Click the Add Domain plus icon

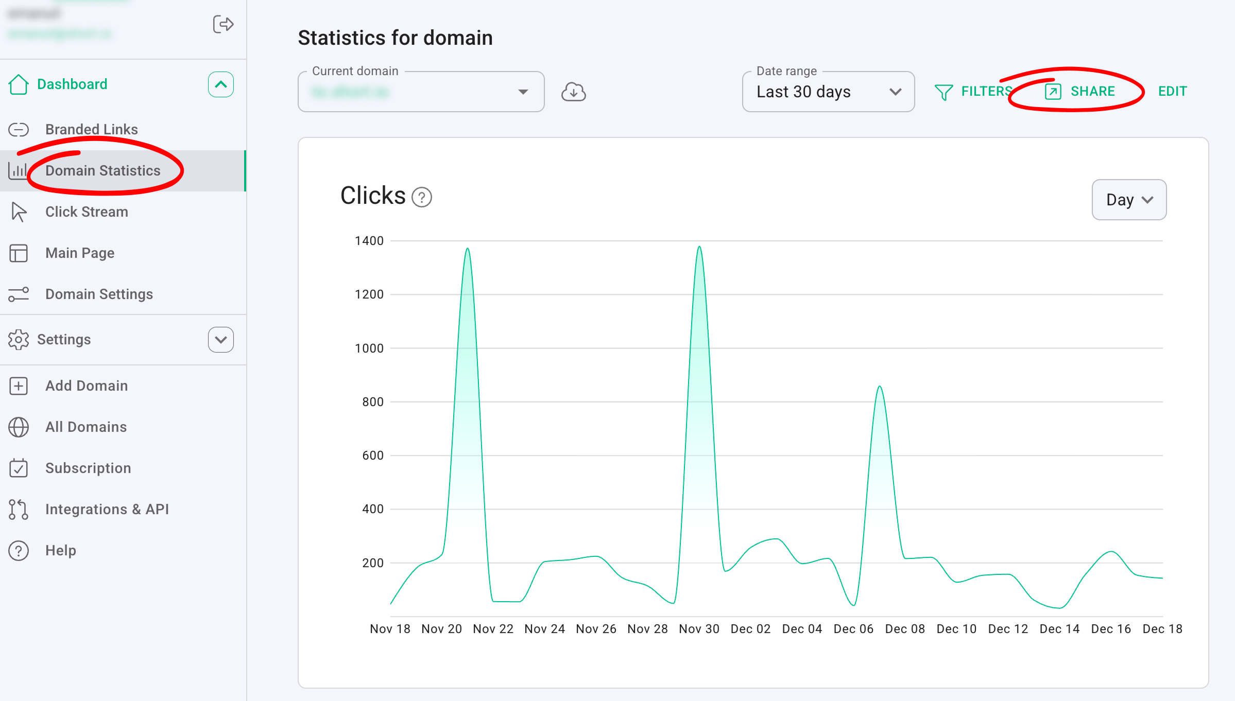[x=19, y=386]
